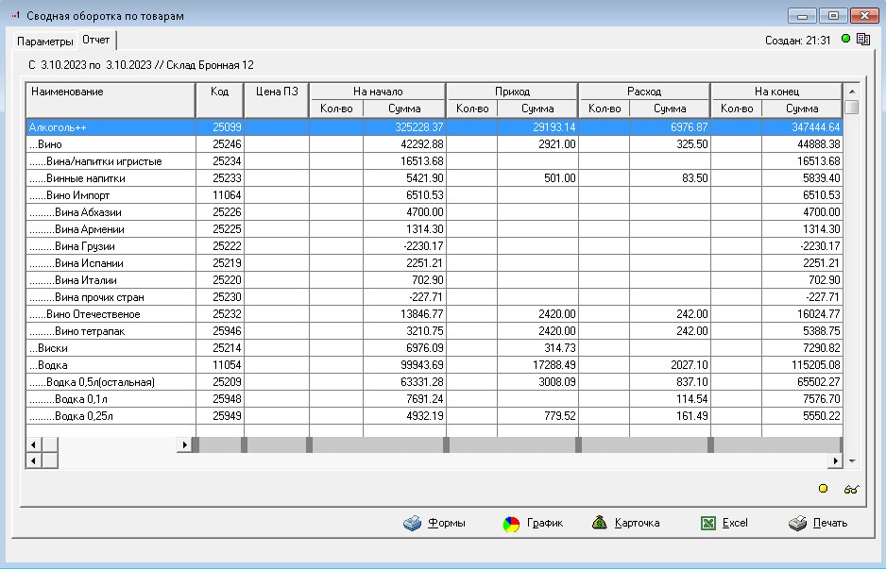The width and height of the screenshot is (886, 569).
Task: Click the vertical scrollbar thumb at top
Action: [851, 107]
